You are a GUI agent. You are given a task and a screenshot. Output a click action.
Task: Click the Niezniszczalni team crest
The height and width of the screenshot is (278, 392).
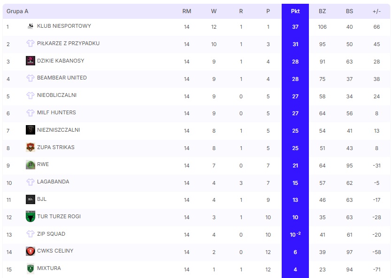31,130
